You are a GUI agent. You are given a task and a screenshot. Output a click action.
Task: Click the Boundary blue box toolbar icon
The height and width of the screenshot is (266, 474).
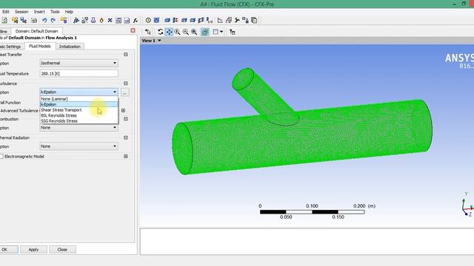[x=167, y=20]
